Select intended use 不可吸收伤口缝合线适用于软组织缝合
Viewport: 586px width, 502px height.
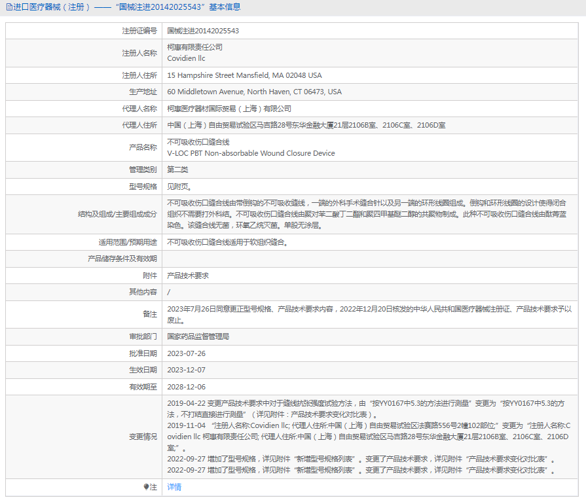pyautogui.click(x=227, y=242)
